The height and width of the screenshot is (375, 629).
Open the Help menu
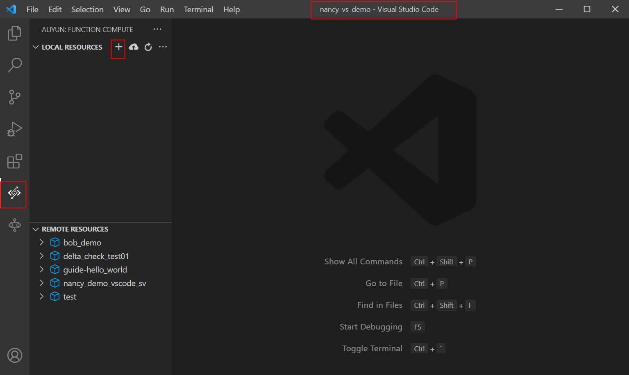pyautogui.click(x=232, y=9)
